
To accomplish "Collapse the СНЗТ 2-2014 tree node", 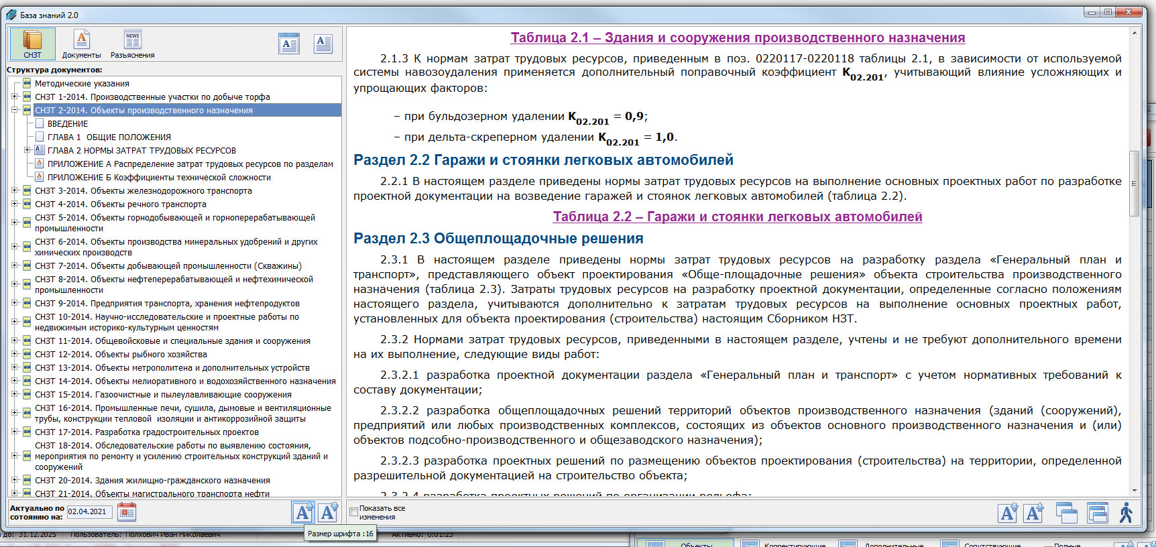I will tap(14, 110).
